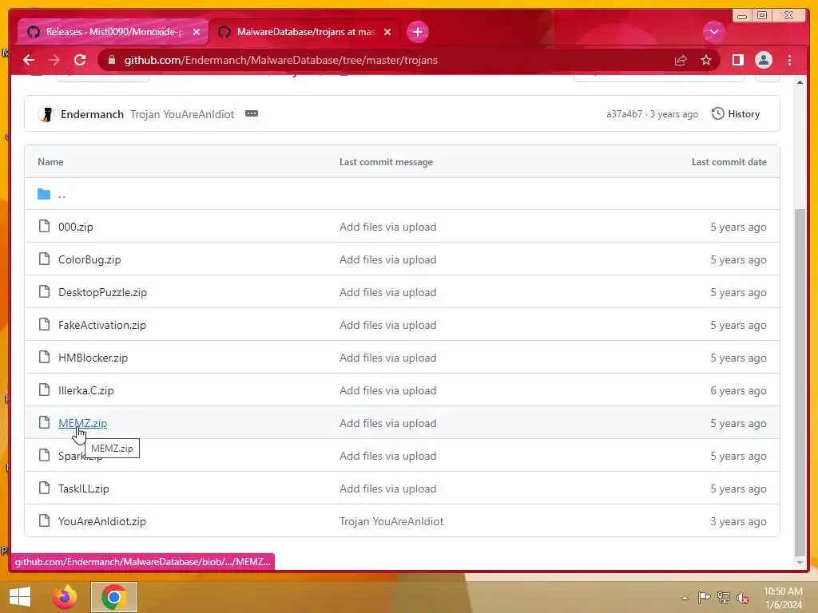This screenshot has height=613, width=818.
Task: Bookmark this page with star icon
Action: (x=706, y=60)
